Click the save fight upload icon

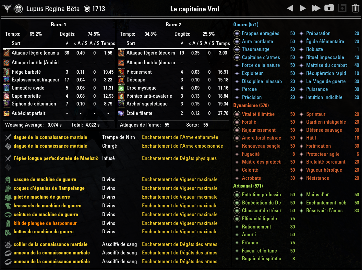(329, 8)
